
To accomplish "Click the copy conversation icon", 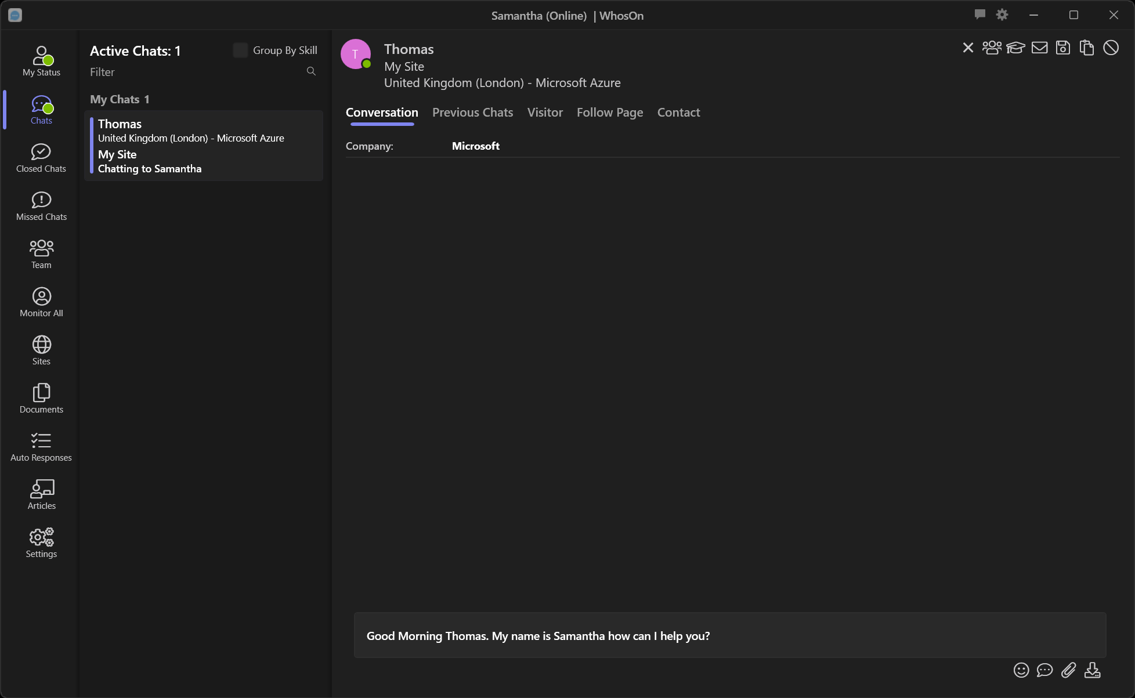I will point(1087,48).
